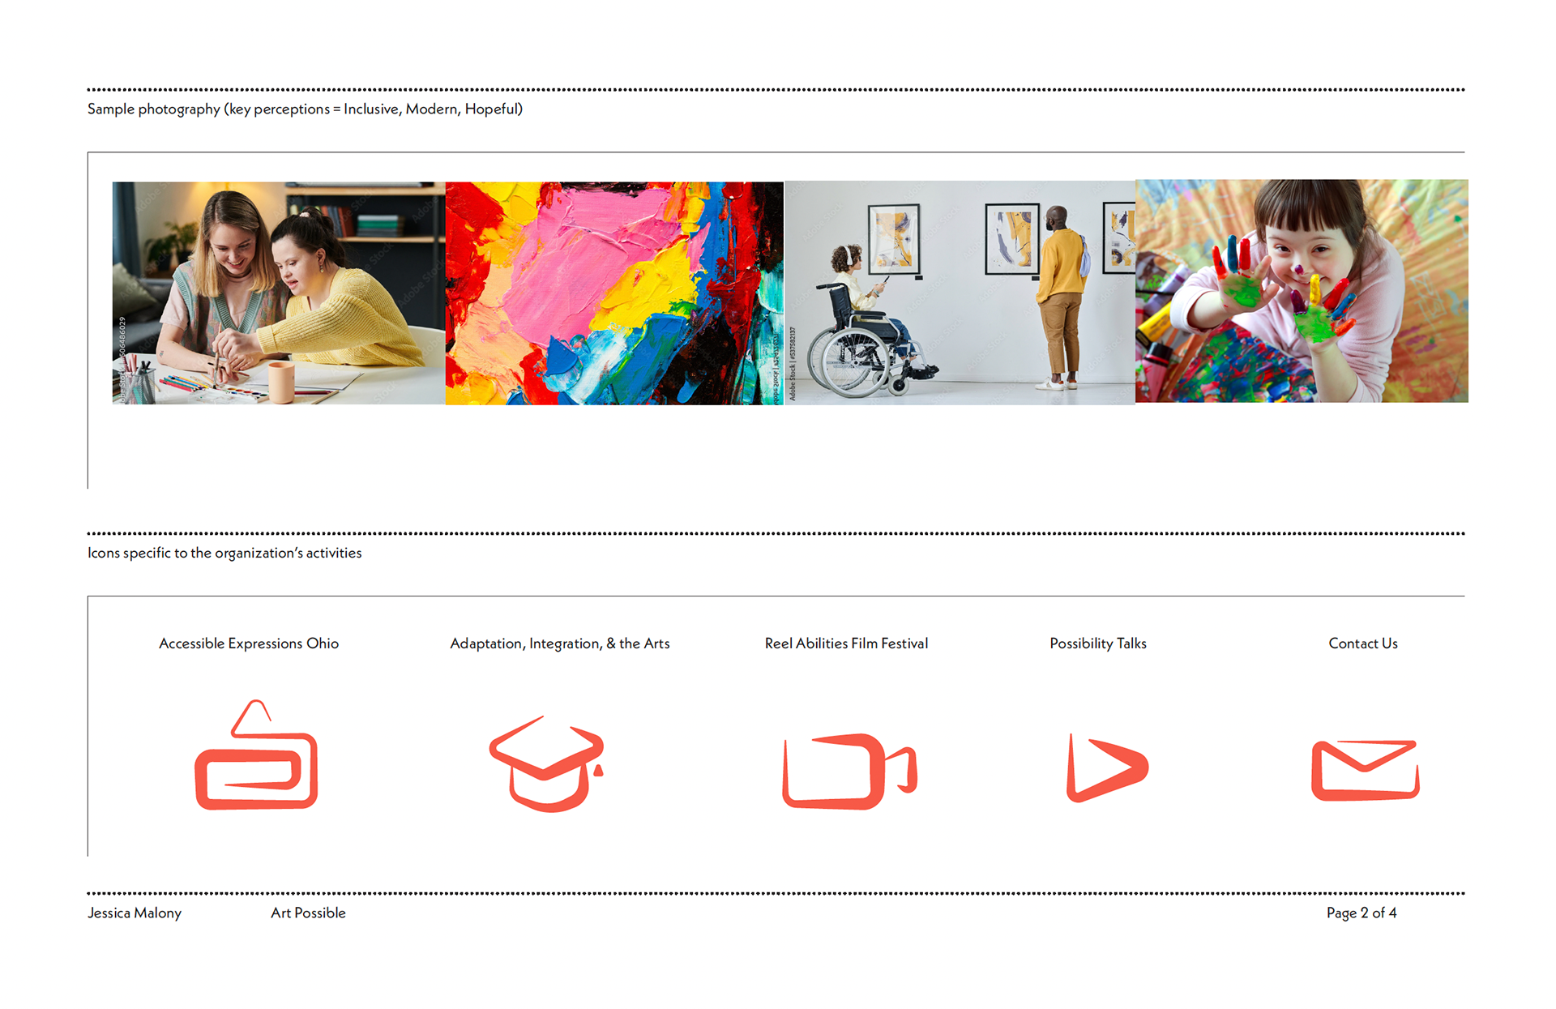Click the Adaptation, Integration, & the Arts label
The width and height of the screenshot is (1556, 1009).
tap(560, 643)
